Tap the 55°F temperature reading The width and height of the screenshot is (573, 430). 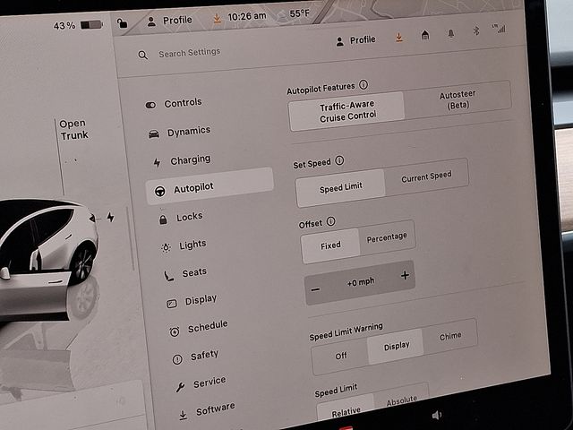pyautogui.click(x=299, y=13)
